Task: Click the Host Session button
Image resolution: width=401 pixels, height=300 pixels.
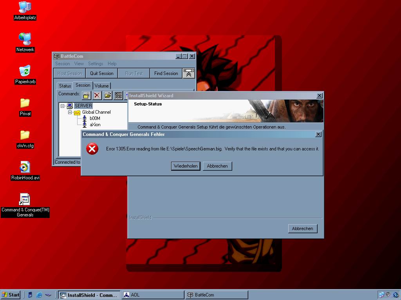Action: coord(70,73)
